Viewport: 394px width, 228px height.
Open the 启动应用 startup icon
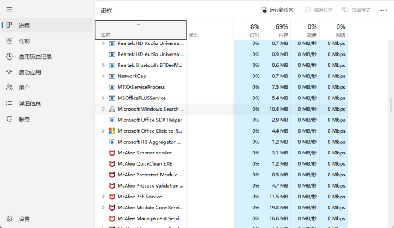(10, 72)
